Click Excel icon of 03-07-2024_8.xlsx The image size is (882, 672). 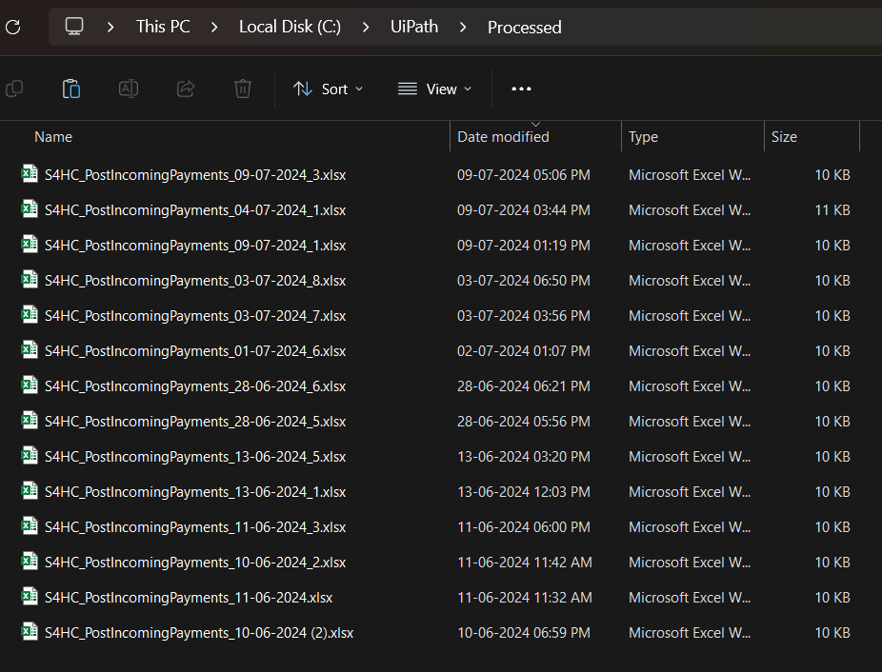(30, 280)
